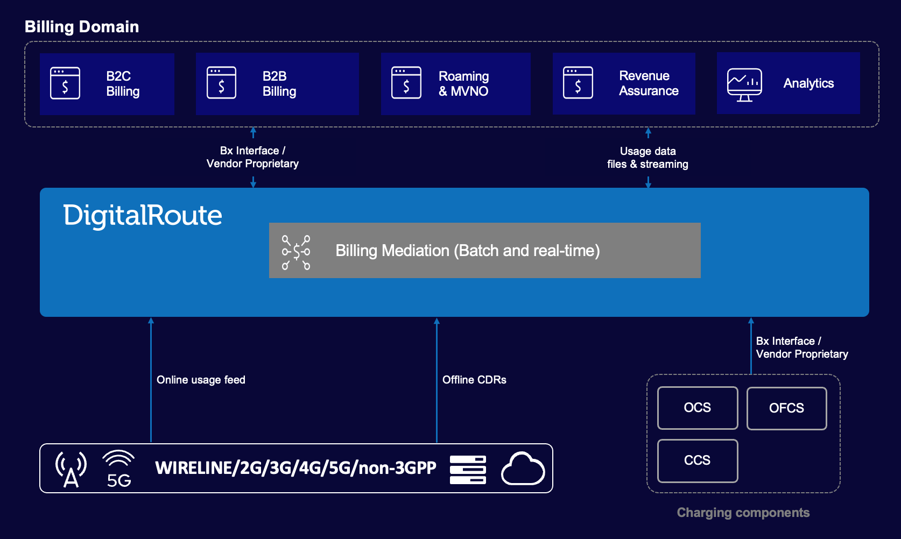Click the antenna icon on the network bar
Screen dimensions: 901x539
point(71,467)
